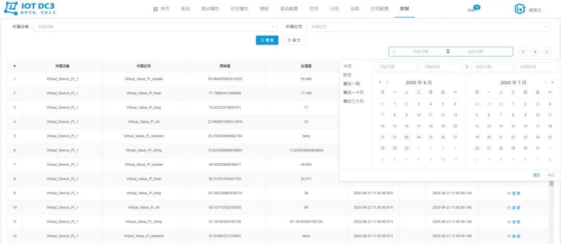Expand the 所属设备 dropdown

155,27
